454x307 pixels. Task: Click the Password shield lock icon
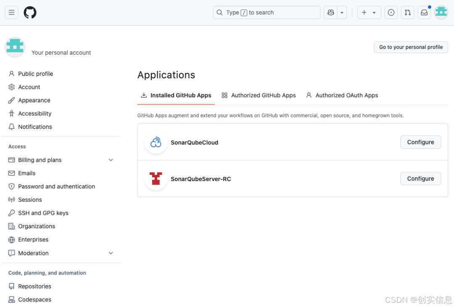12,187
